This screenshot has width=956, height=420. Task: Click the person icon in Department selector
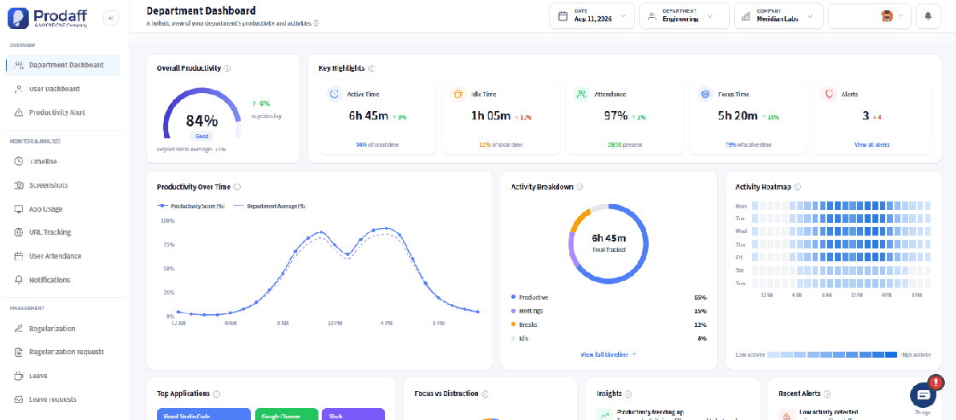click(652, 16)
